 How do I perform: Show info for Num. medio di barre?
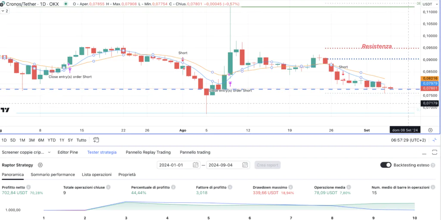point(433,187)
